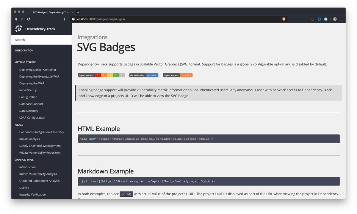Open Continuous Integration & Delivery page
The height and width of the screenshot is (214, 357).
coord(42,132)
